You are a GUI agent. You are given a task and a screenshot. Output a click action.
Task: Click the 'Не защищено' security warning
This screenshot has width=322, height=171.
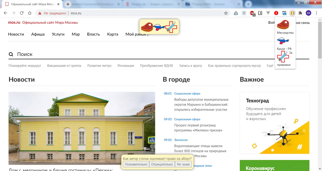click(52, 13)
